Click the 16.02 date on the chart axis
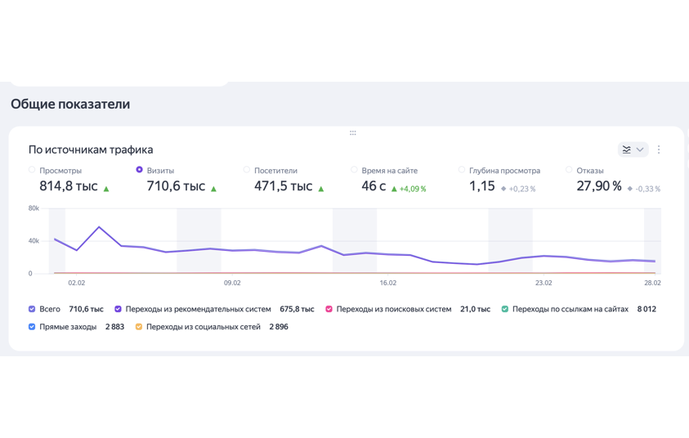 [387, 283]
